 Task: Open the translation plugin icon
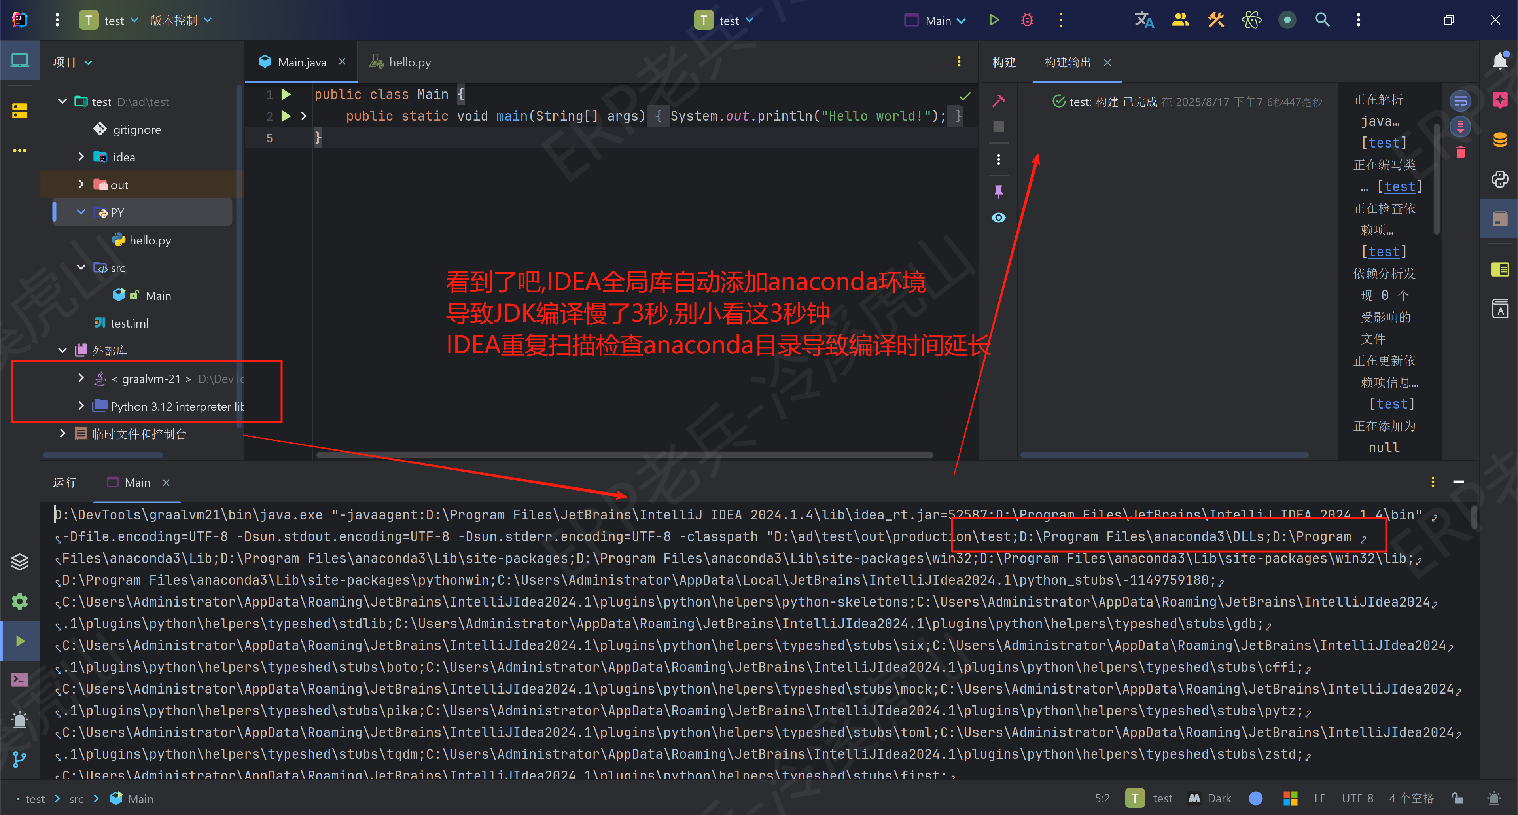point(1144,20)
